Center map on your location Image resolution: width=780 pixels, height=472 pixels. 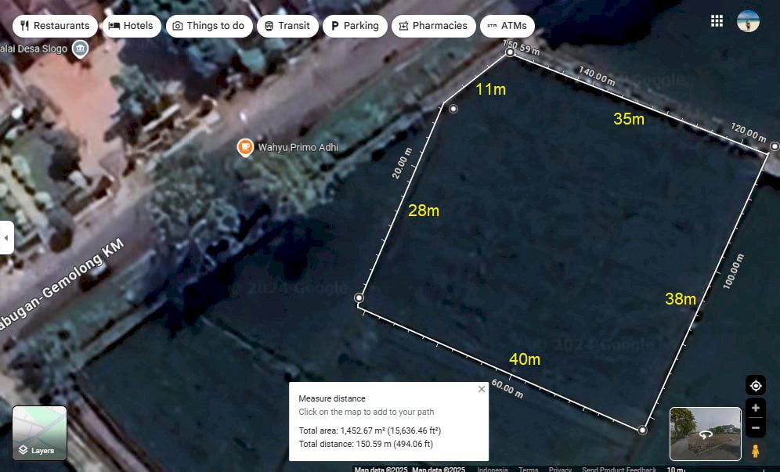[x=756, y=385]
